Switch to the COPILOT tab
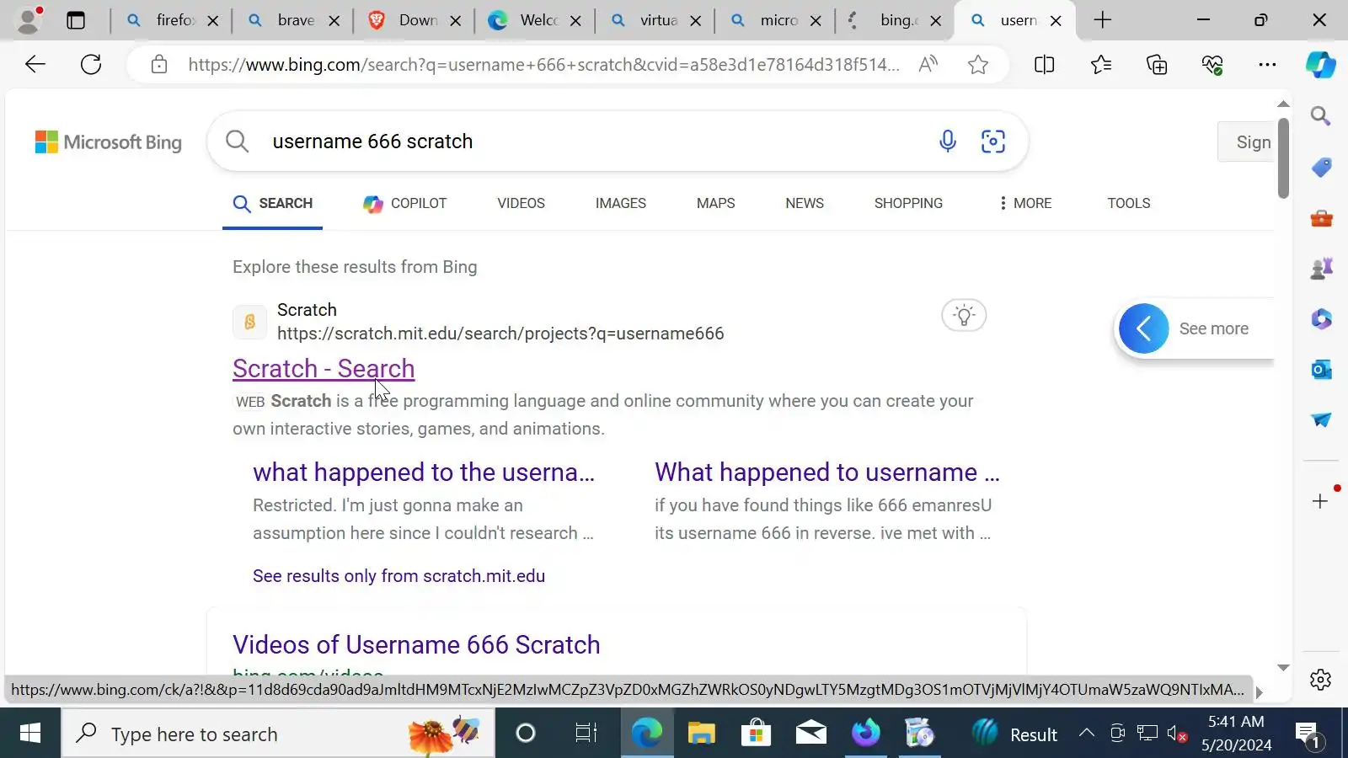 click(x=405, y=203)
